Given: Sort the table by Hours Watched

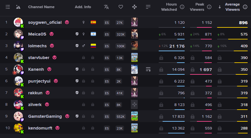Looking at the screenshot, I should (x=169, y=7).
